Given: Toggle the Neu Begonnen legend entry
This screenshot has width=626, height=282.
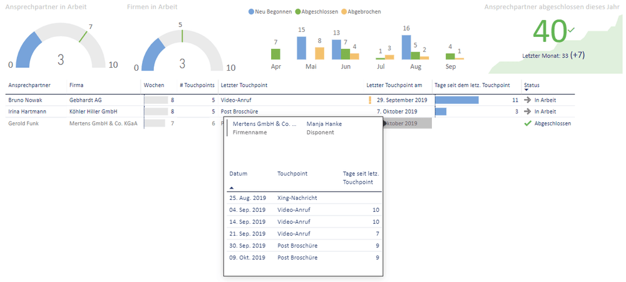Looking at the screenshot, I should click(x=252, y=12).
